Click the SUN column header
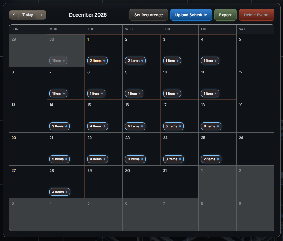 pos(28,29)
